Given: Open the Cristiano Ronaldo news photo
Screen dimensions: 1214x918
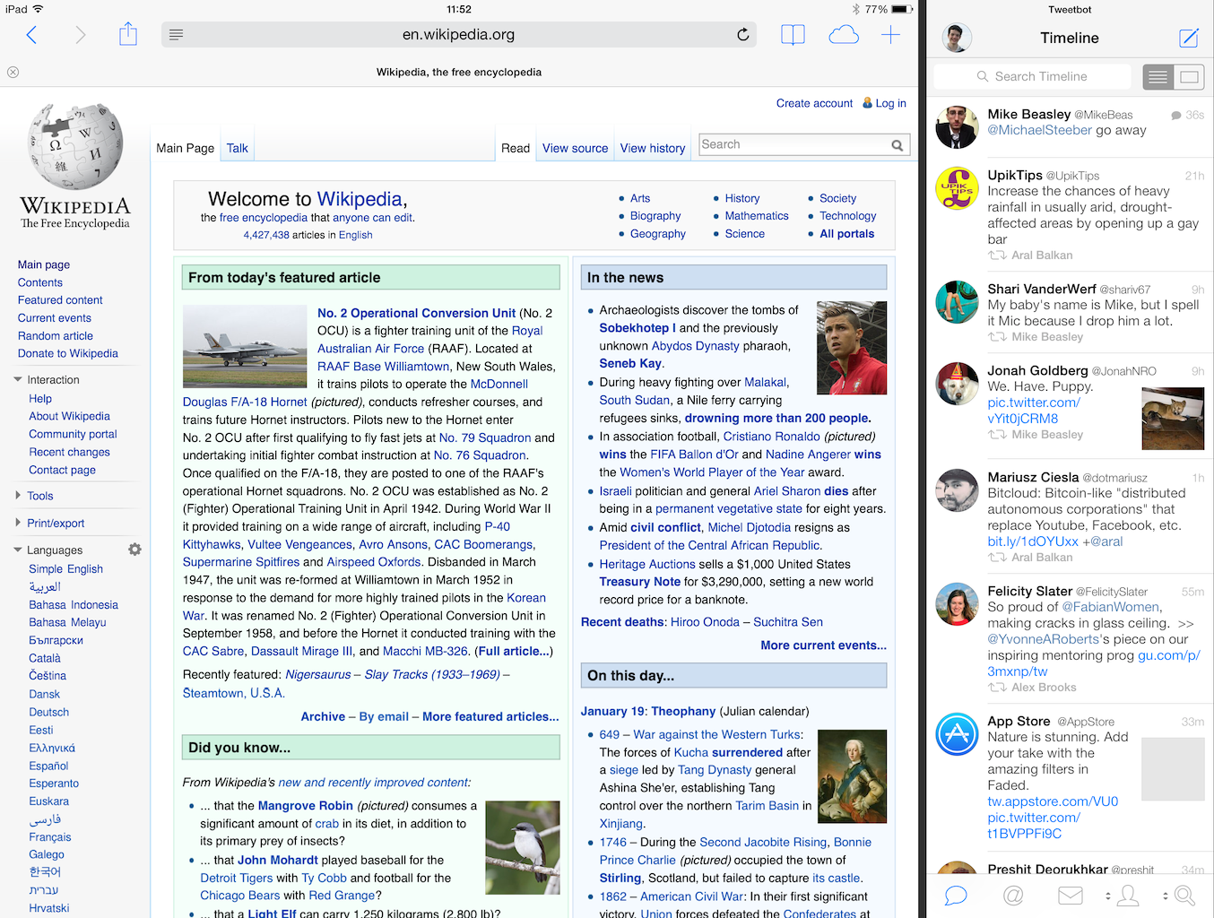Looking at the screenshot, I should point(852,348).
